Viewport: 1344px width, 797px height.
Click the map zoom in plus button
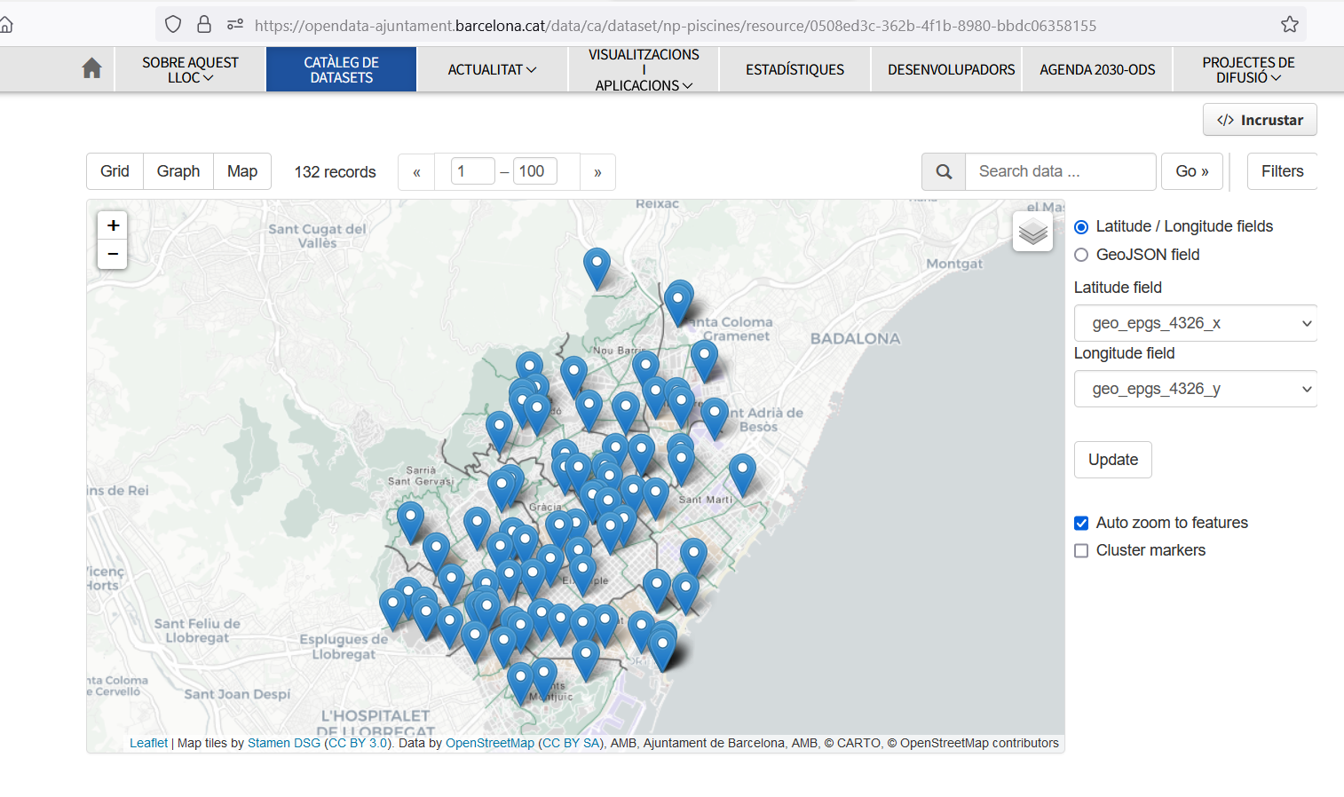click(x=113, y=225)
